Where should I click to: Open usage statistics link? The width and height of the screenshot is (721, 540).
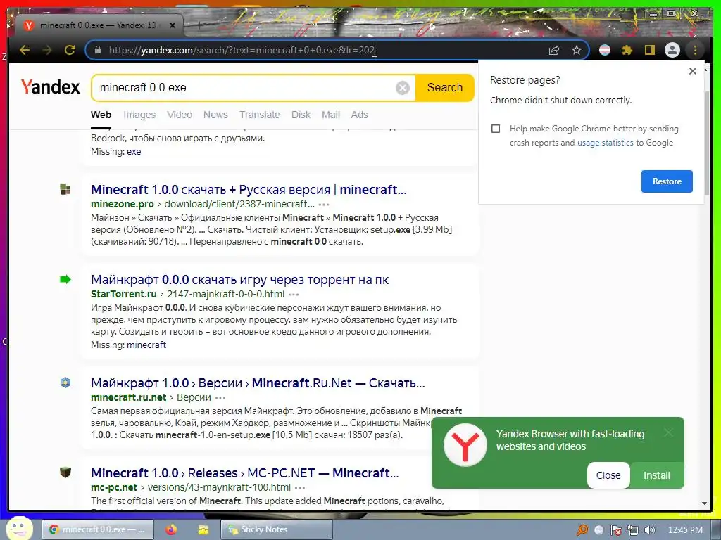pos(605,143)
